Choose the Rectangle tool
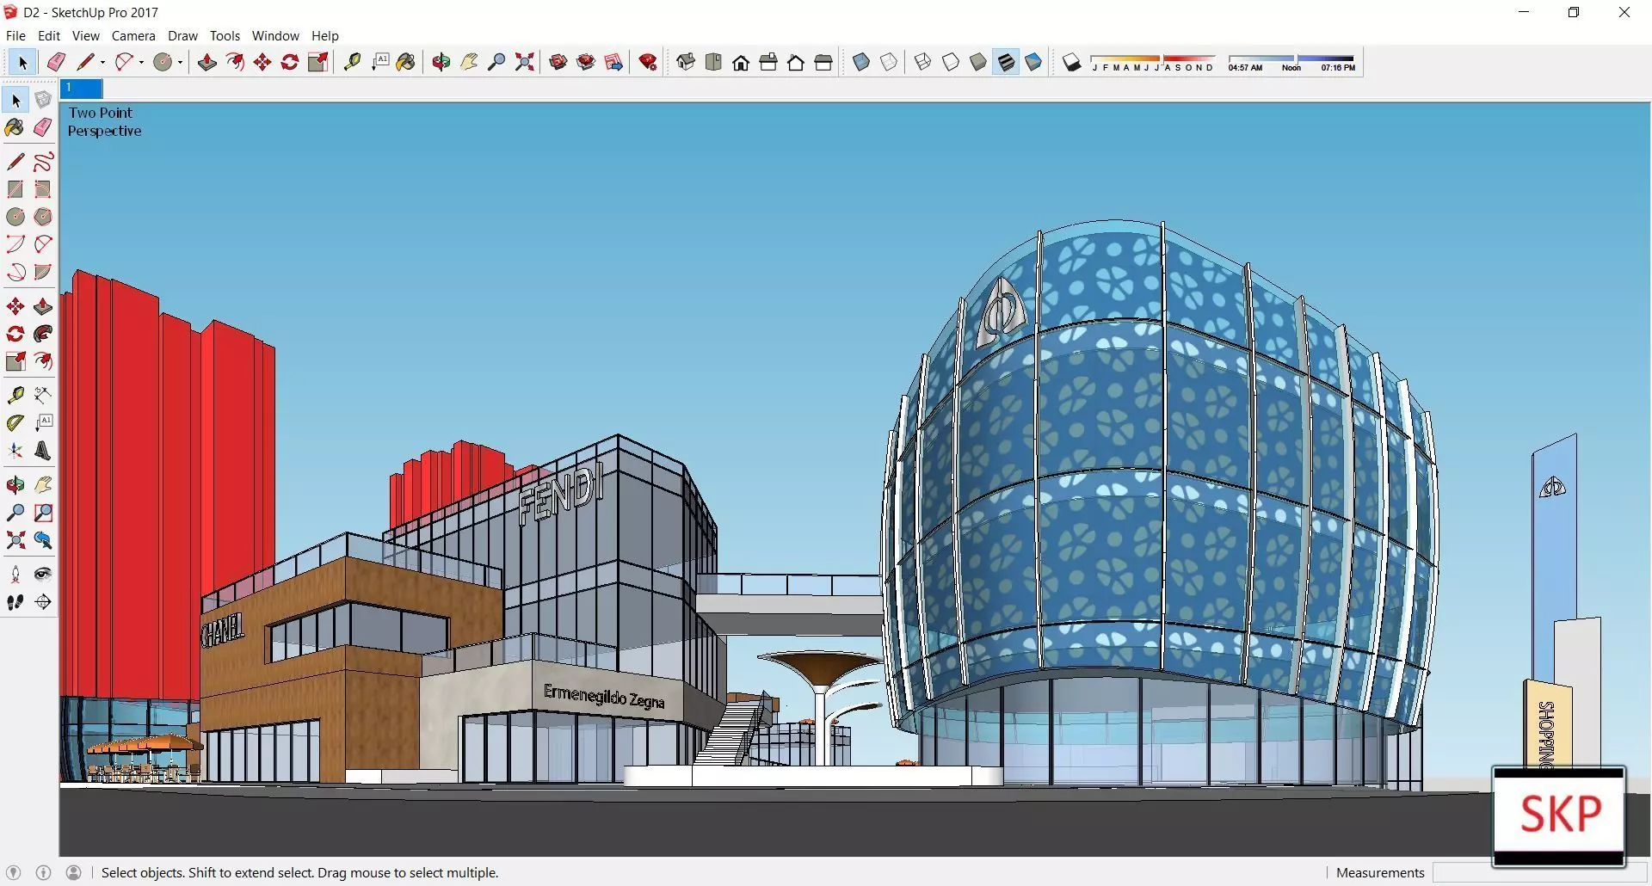This screenshot has width=1652, height=886. (x=15, y=189)
